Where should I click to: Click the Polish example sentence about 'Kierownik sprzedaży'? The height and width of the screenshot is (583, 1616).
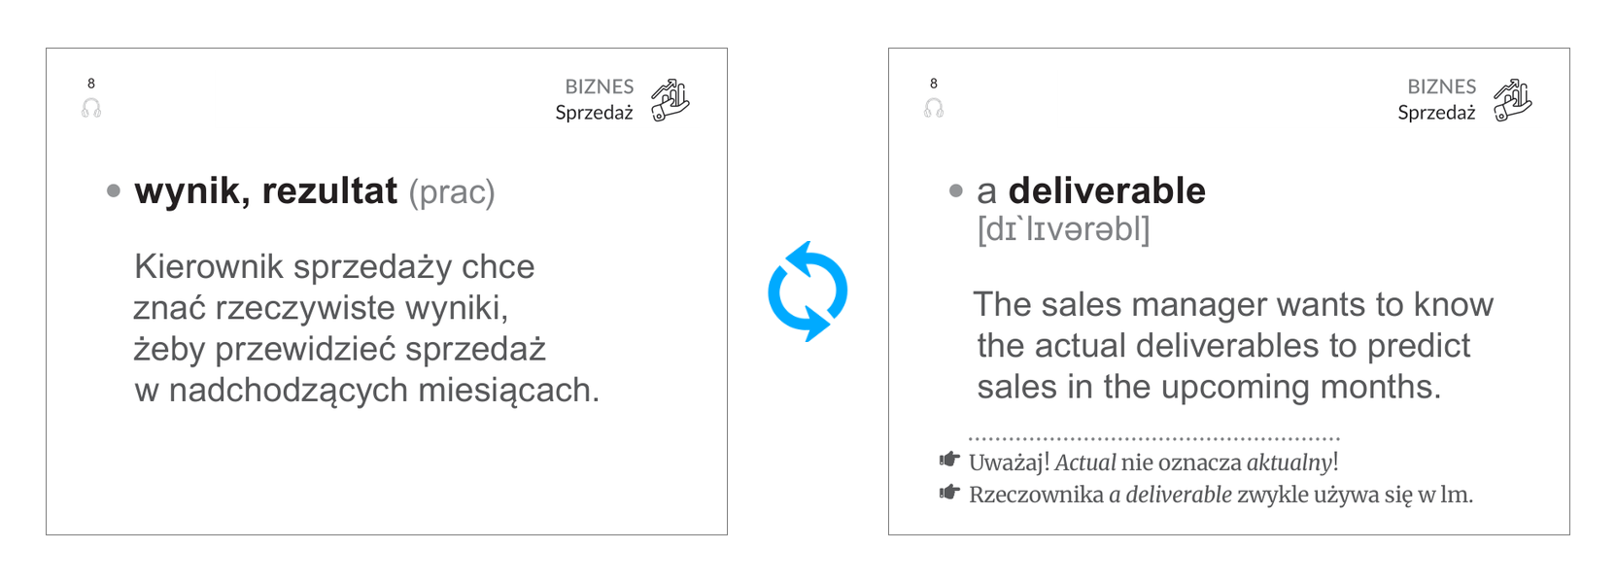tap(366, 327)
